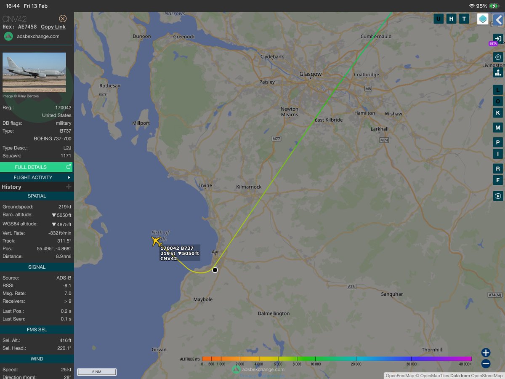The height and width of the screenshot is (379, 505).
Task: Click the 16:44 clock in status bar
Action: tap(13, 6)
